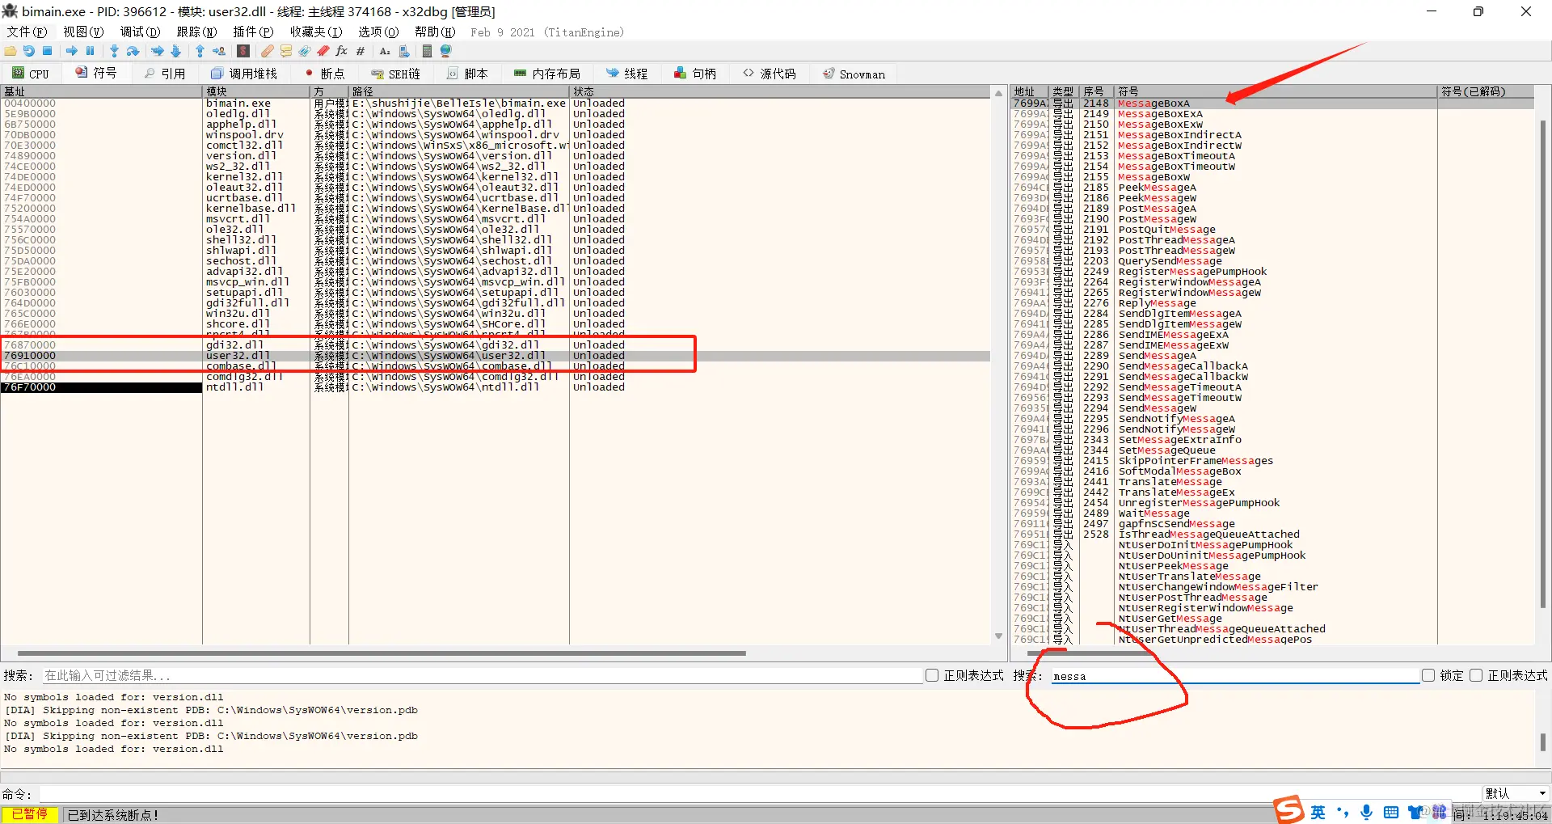Open patches via the bandage icon

(x=268, y=51)
